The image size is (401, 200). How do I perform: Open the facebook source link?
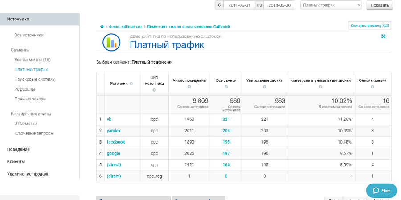coord(116,142)
